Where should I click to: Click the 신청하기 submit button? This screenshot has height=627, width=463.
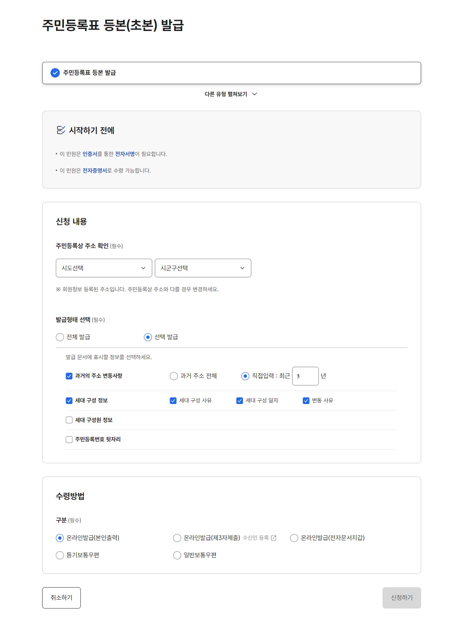(x=401, y=598)
